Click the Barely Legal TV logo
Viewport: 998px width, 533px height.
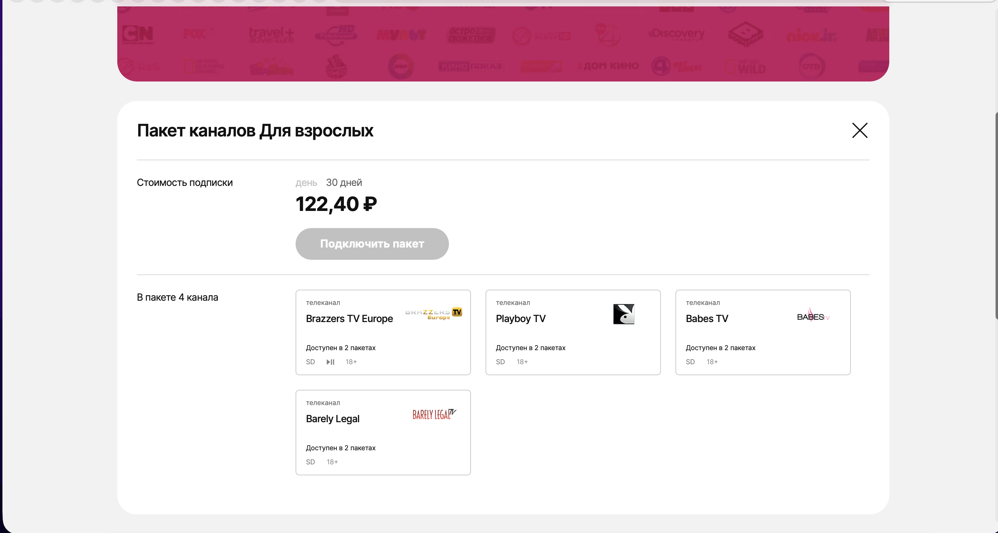tap(434, 415)
